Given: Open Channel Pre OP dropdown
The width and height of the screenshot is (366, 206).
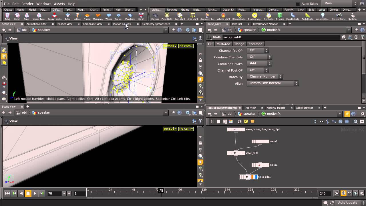Looking at the screenshot, I should (257, 50).
